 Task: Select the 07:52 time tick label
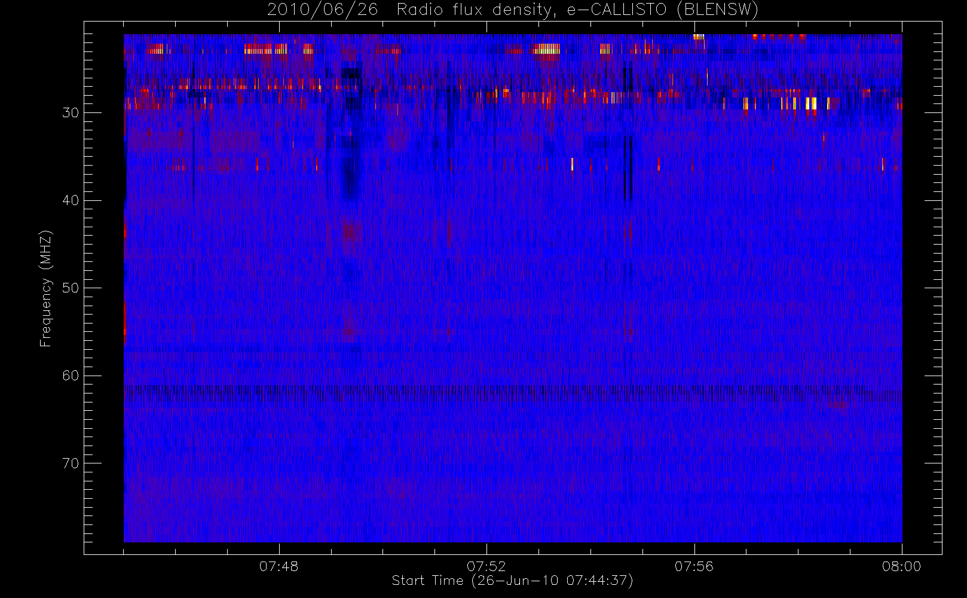click(486, 566)
